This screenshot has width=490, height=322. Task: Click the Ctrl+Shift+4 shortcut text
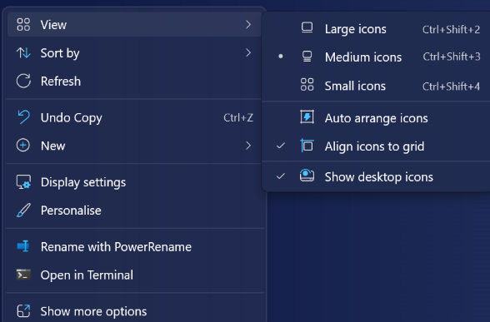pyautogui.click(x=452, y=87)
